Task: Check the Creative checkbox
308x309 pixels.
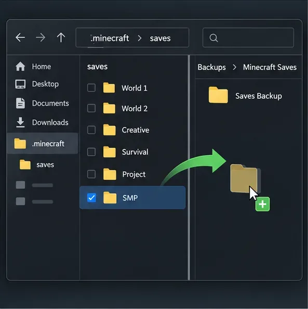Action: coord(91,130)
